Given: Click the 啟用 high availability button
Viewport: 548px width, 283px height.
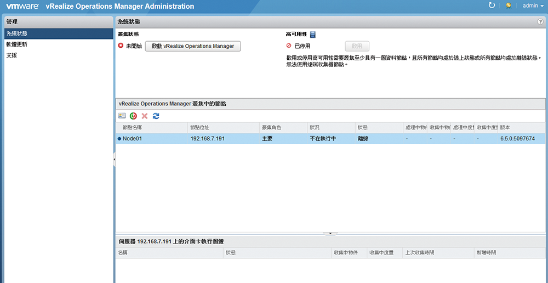Looking at the screenshot, I should (x=357, y=46).
